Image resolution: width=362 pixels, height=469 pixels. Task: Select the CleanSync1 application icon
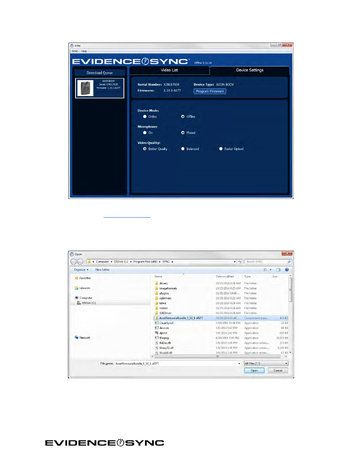pyautogui.click(x=156, y=323)
